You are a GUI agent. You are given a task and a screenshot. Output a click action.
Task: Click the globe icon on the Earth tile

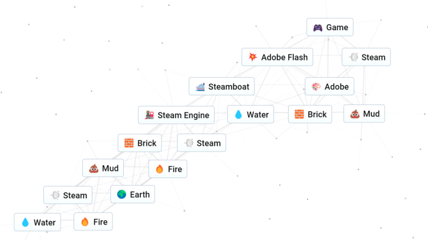coord(122,194)
